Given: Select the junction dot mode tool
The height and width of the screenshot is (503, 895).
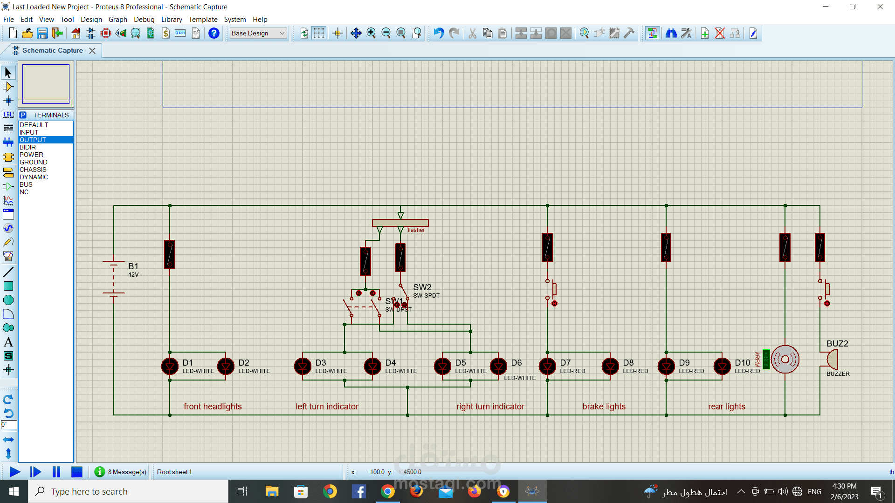Looking at the screenshot, I should pyautogui.click(x=8, y=101).
